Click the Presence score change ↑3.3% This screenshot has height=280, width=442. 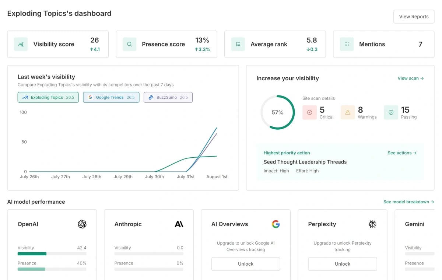point(203,49)
